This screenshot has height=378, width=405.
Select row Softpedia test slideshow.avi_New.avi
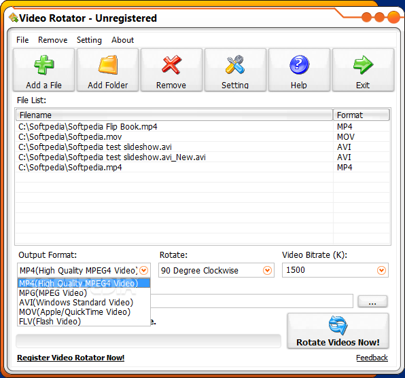[x=202, y=157]
